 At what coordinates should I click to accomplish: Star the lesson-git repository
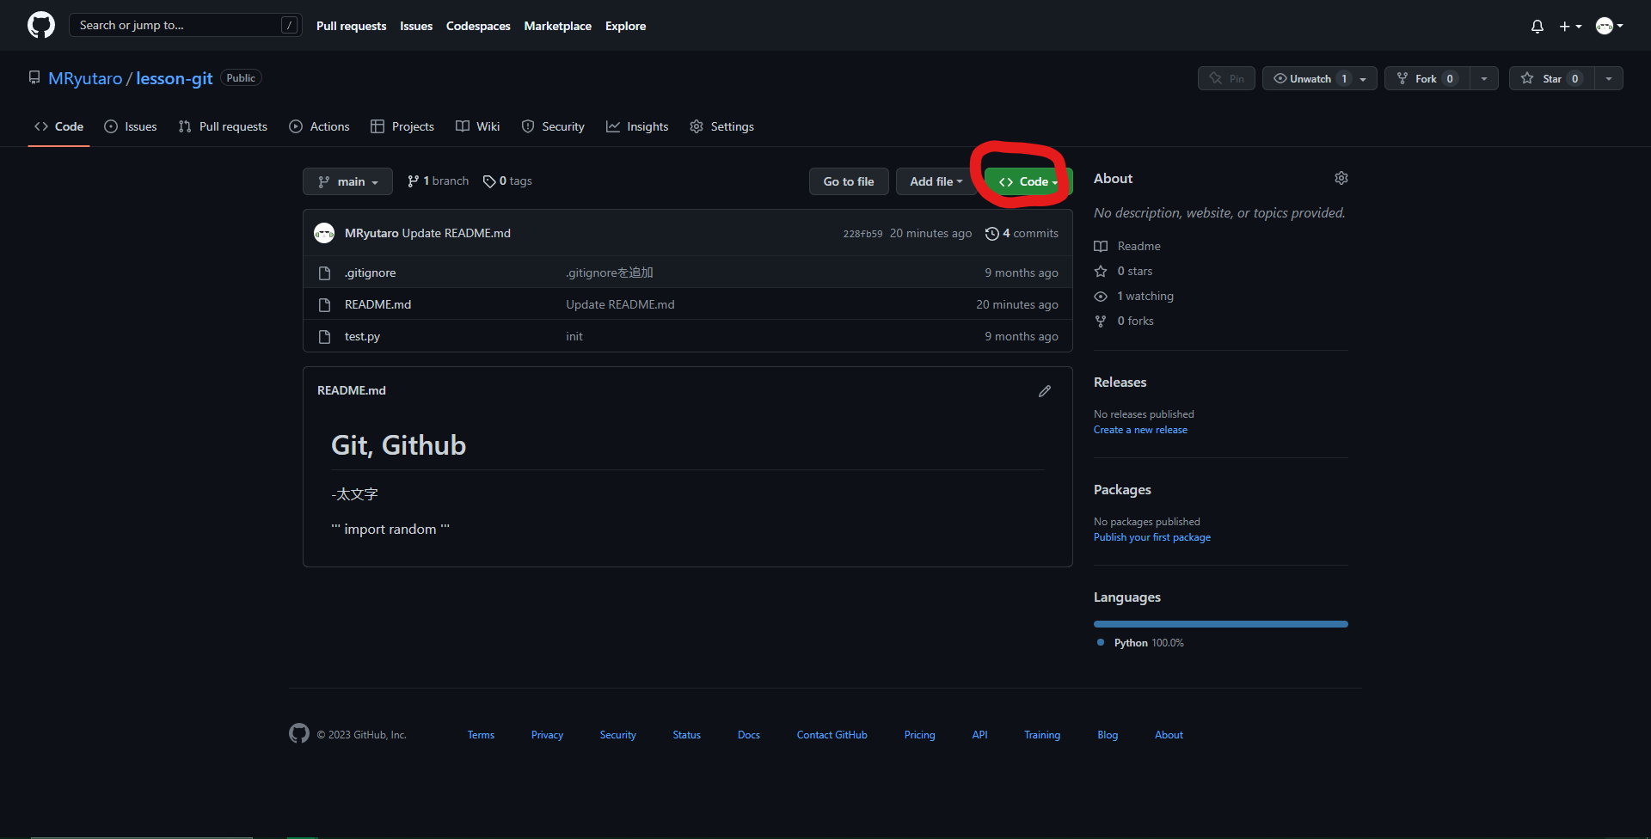[1551, 78]
